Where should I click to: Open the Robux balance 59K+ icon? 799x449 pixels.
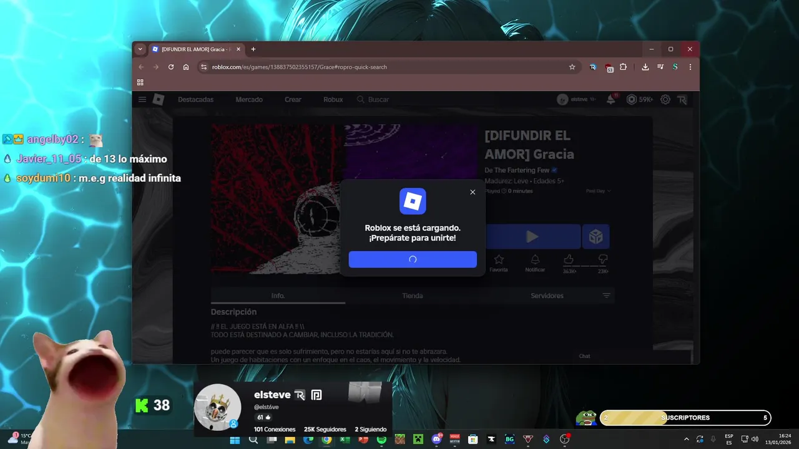[639, 100]
